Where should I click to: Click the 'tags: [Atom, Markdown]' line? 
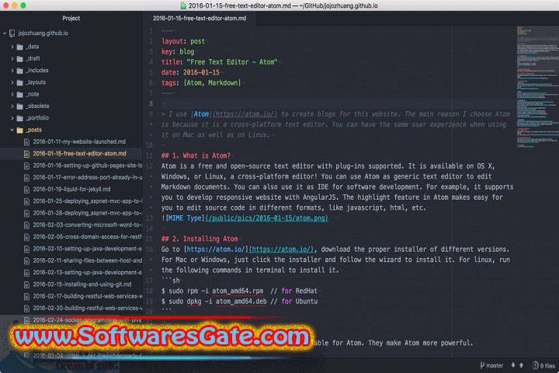click(x=201, y=83)
